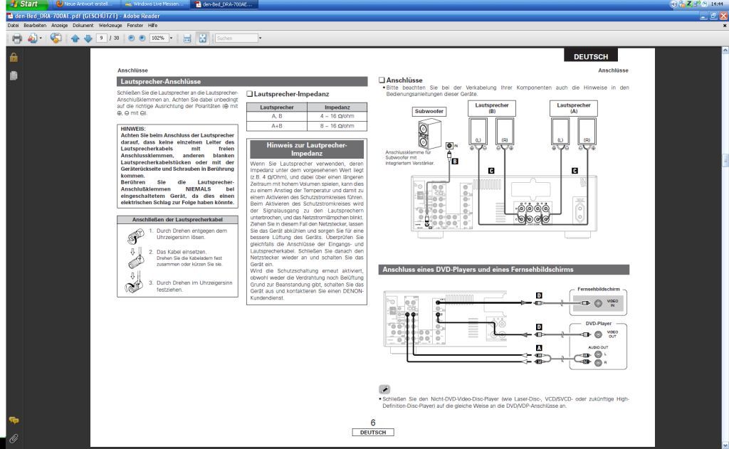Click the 'Subwoofer' diagram label
729x449 pixels.
[x=429, y=112]
